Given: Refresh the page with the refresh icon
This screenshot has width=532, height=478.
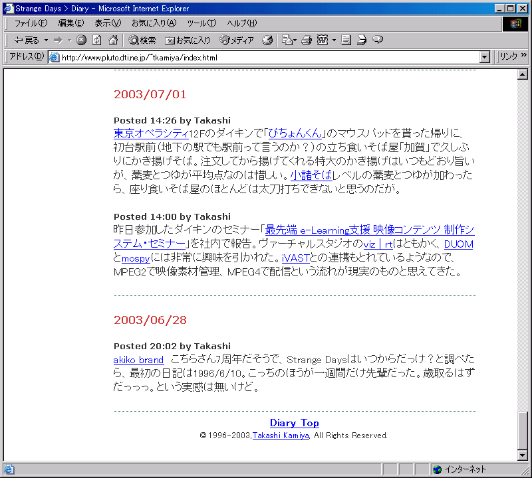Looking at the screenshot, I should 97,40.
